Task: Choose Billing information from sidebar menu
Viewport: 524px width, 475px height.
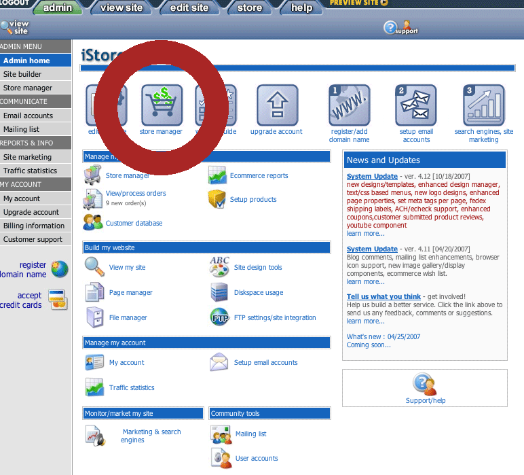Action: tap(33, 226)
